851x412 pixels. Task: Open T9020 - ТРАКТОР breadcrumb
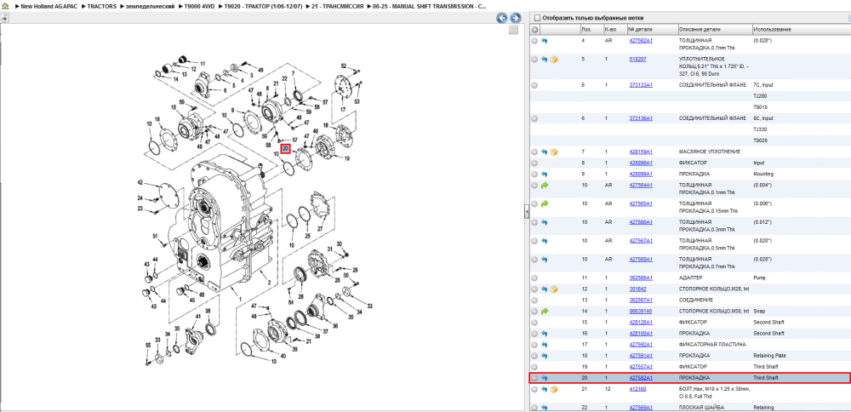click(263, 6)
